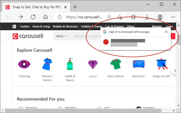
Task: Click the horizontal scrollbar thumb
Action: click(x=83, y=111)
